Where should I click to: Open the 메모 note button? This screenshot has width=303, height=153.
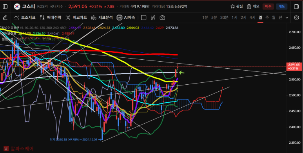tap(253, 6)
